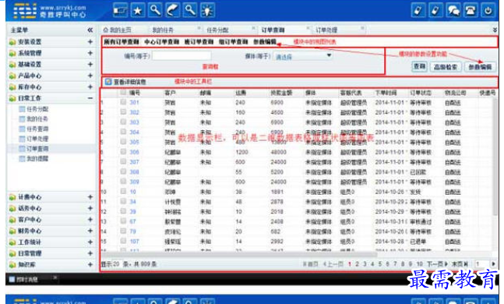Screen dimensions: 504x304
Task: Click folder icon next to 产品中心
Action: coord(12,76)
